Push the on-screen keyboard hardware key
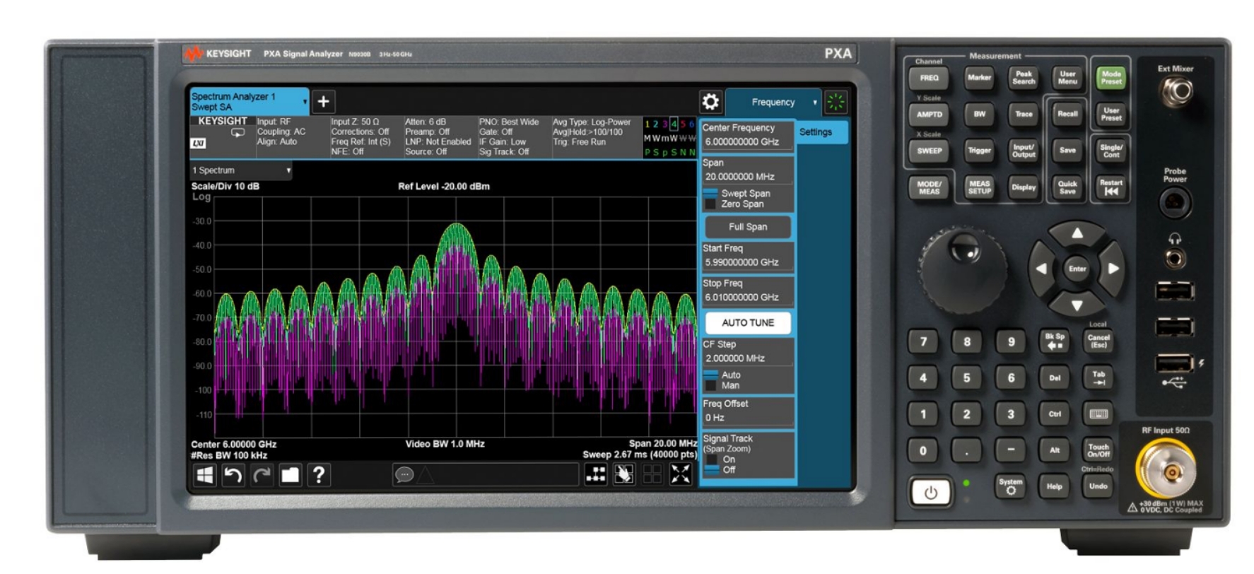This screenshot has width=1254, height=574. pos(1098,414)
